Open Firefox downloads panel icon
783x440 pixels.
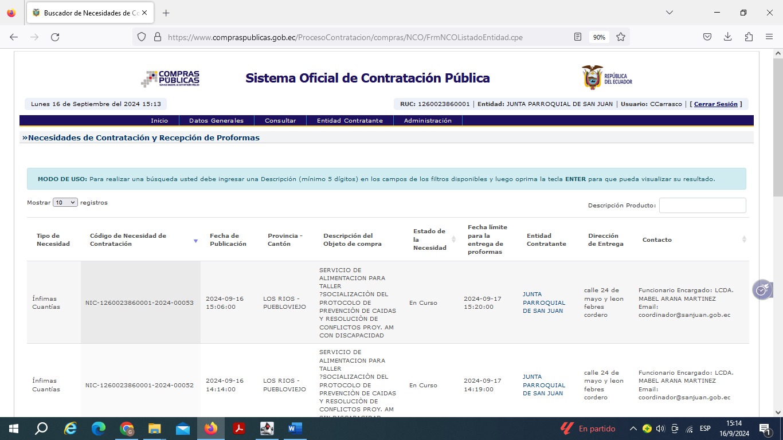727,37
